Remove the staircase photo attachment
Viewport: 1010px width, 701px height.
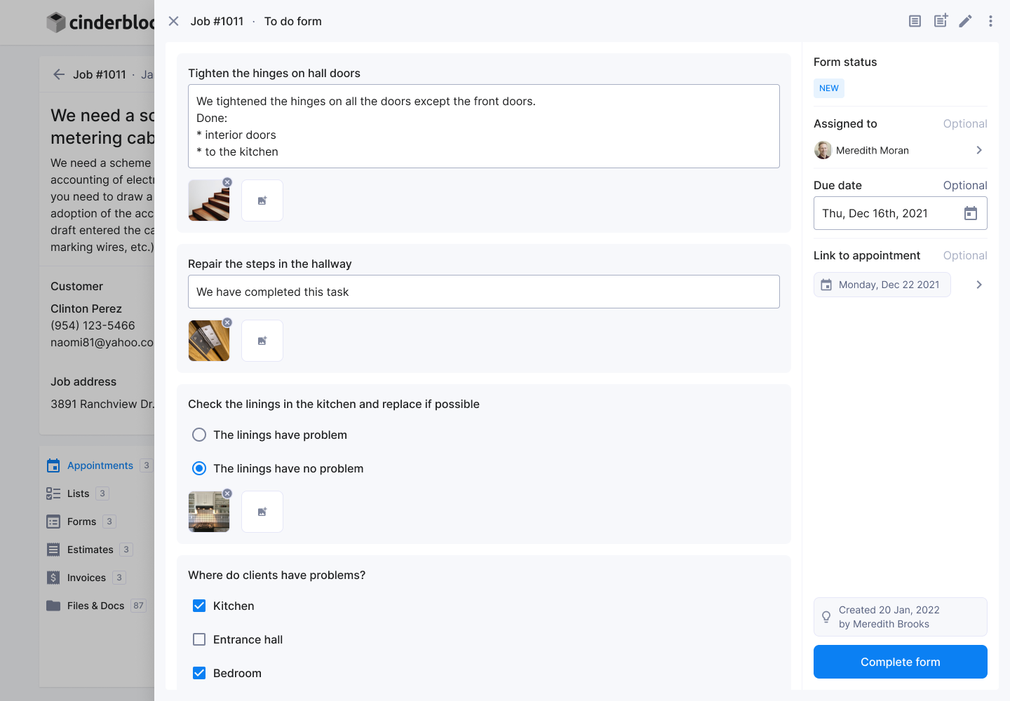227,182
